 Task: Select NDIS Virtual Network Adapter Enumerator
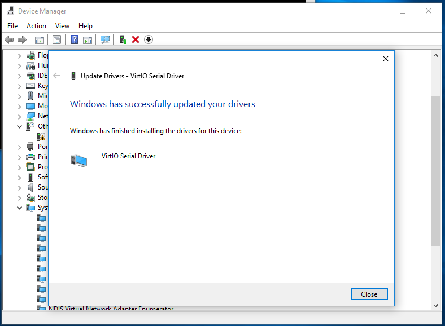(x=111, y=309)
